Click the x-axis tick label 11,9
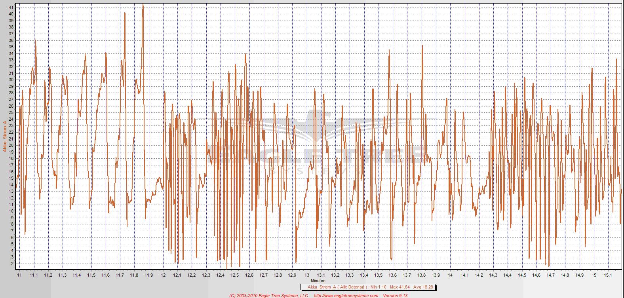Viewport: 624px width, 298px height. pos(149,275)
